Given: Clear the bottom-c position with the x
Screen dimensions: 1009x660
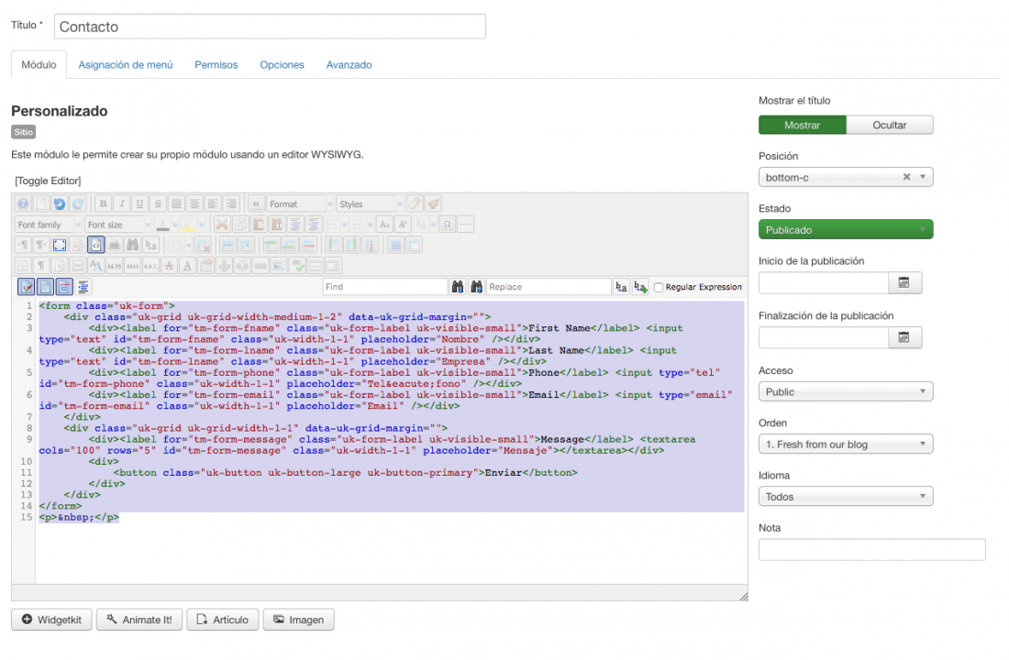Looking at the screenshot, I should point(906,177).
